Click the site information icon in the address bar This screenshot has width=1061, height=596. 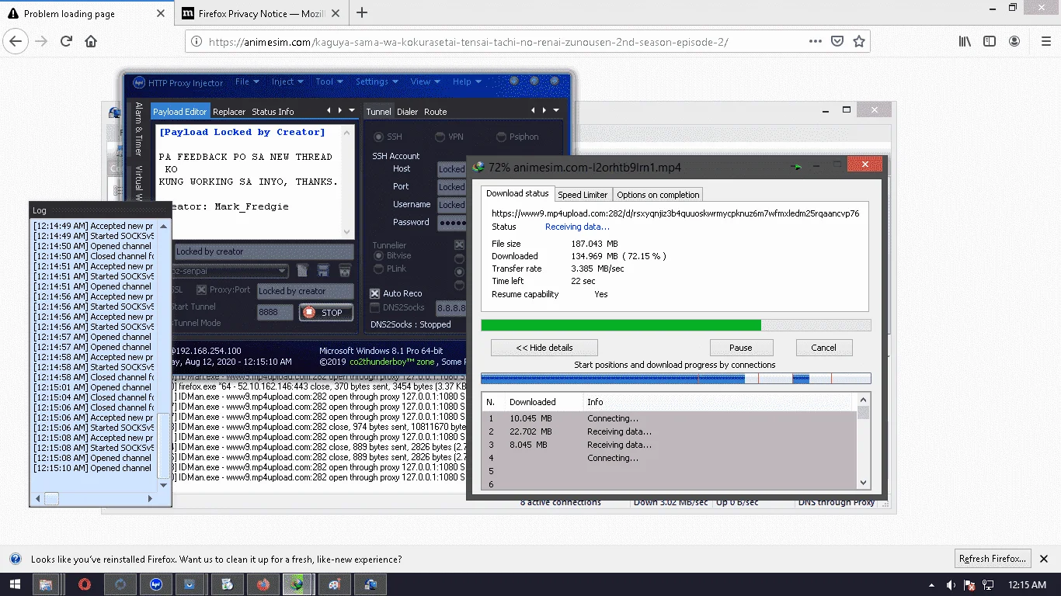(197, 42)
